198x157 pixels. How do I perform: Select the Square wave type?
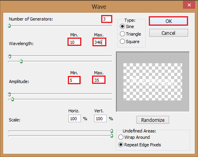tap(130, 42)
